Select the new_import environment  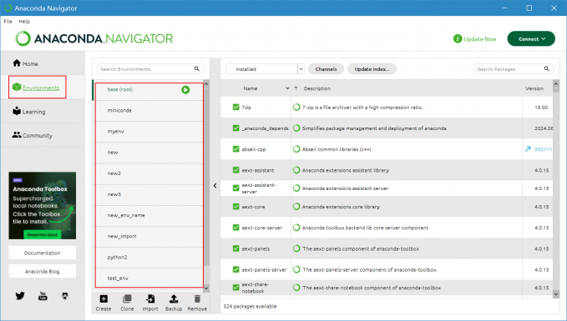[149, 236]
